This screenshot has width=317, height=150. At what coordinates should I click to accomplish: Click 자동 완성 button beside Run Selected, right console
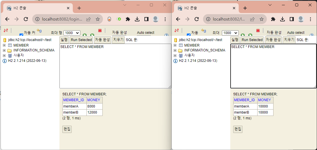[273, 40]
